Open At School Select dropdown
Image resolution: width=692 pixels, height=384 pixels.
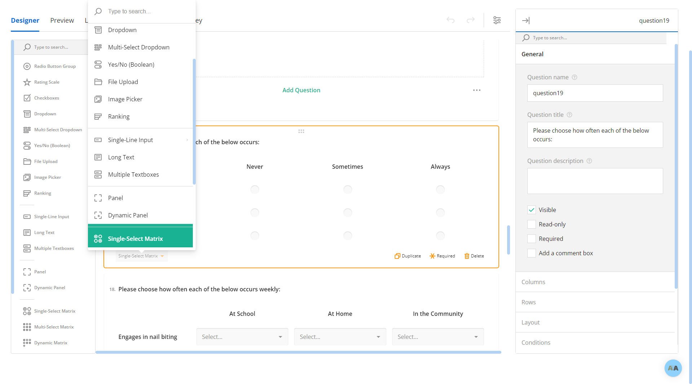pos(242,337)
